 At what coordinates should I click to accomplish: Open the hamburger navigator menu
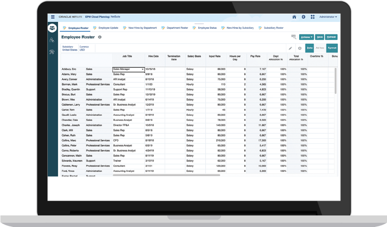[x=52, y=17]
